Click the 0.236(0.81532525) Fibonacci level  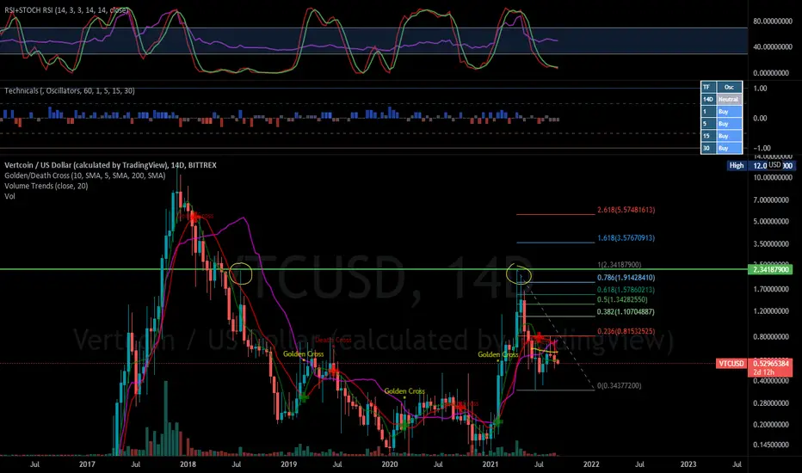tap(626, 331)
